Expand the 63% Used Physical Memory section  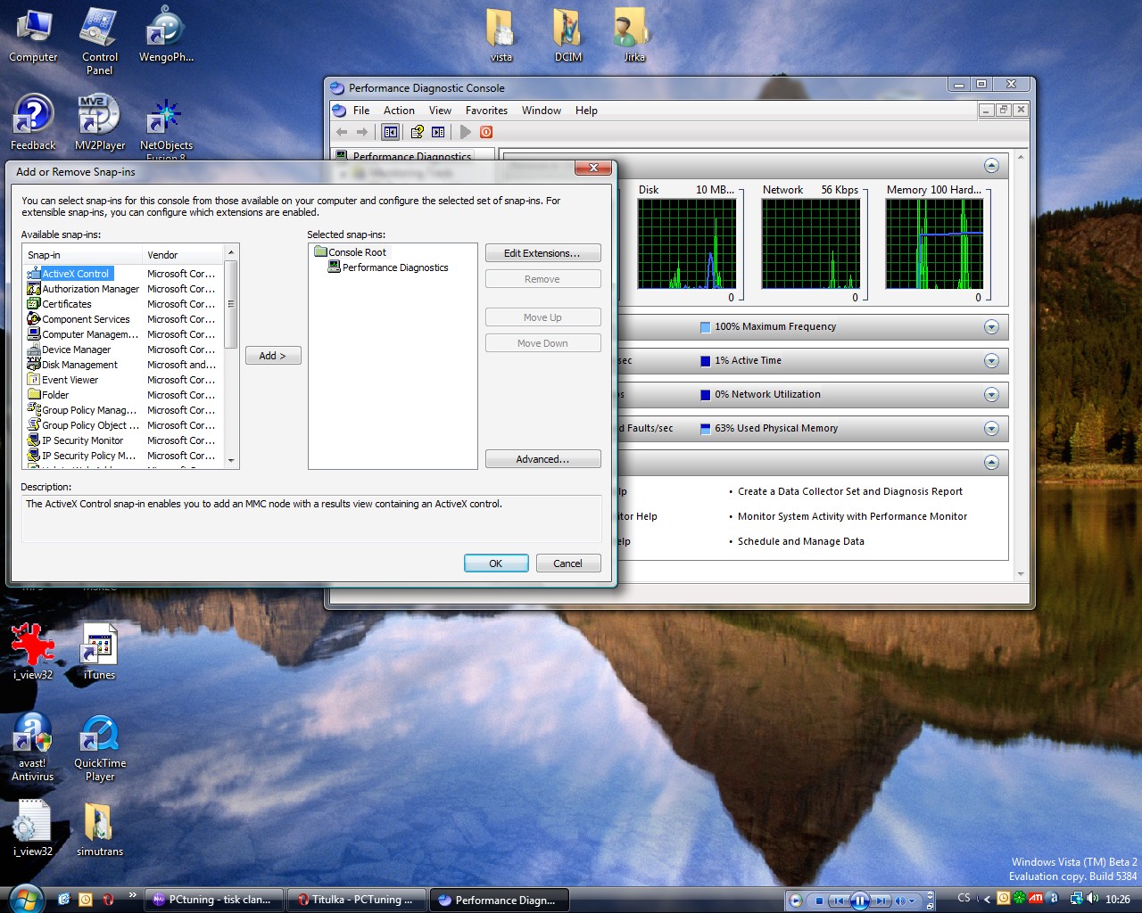point(991,429)
